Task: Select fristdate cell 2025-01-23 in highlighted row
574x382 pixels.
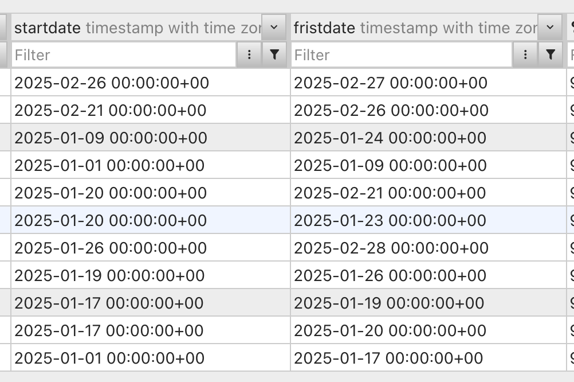Action: 428,220
